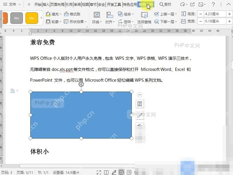The image size is (233, 175).
Task: Open the more options vertical dots
Action: (221, 4)
